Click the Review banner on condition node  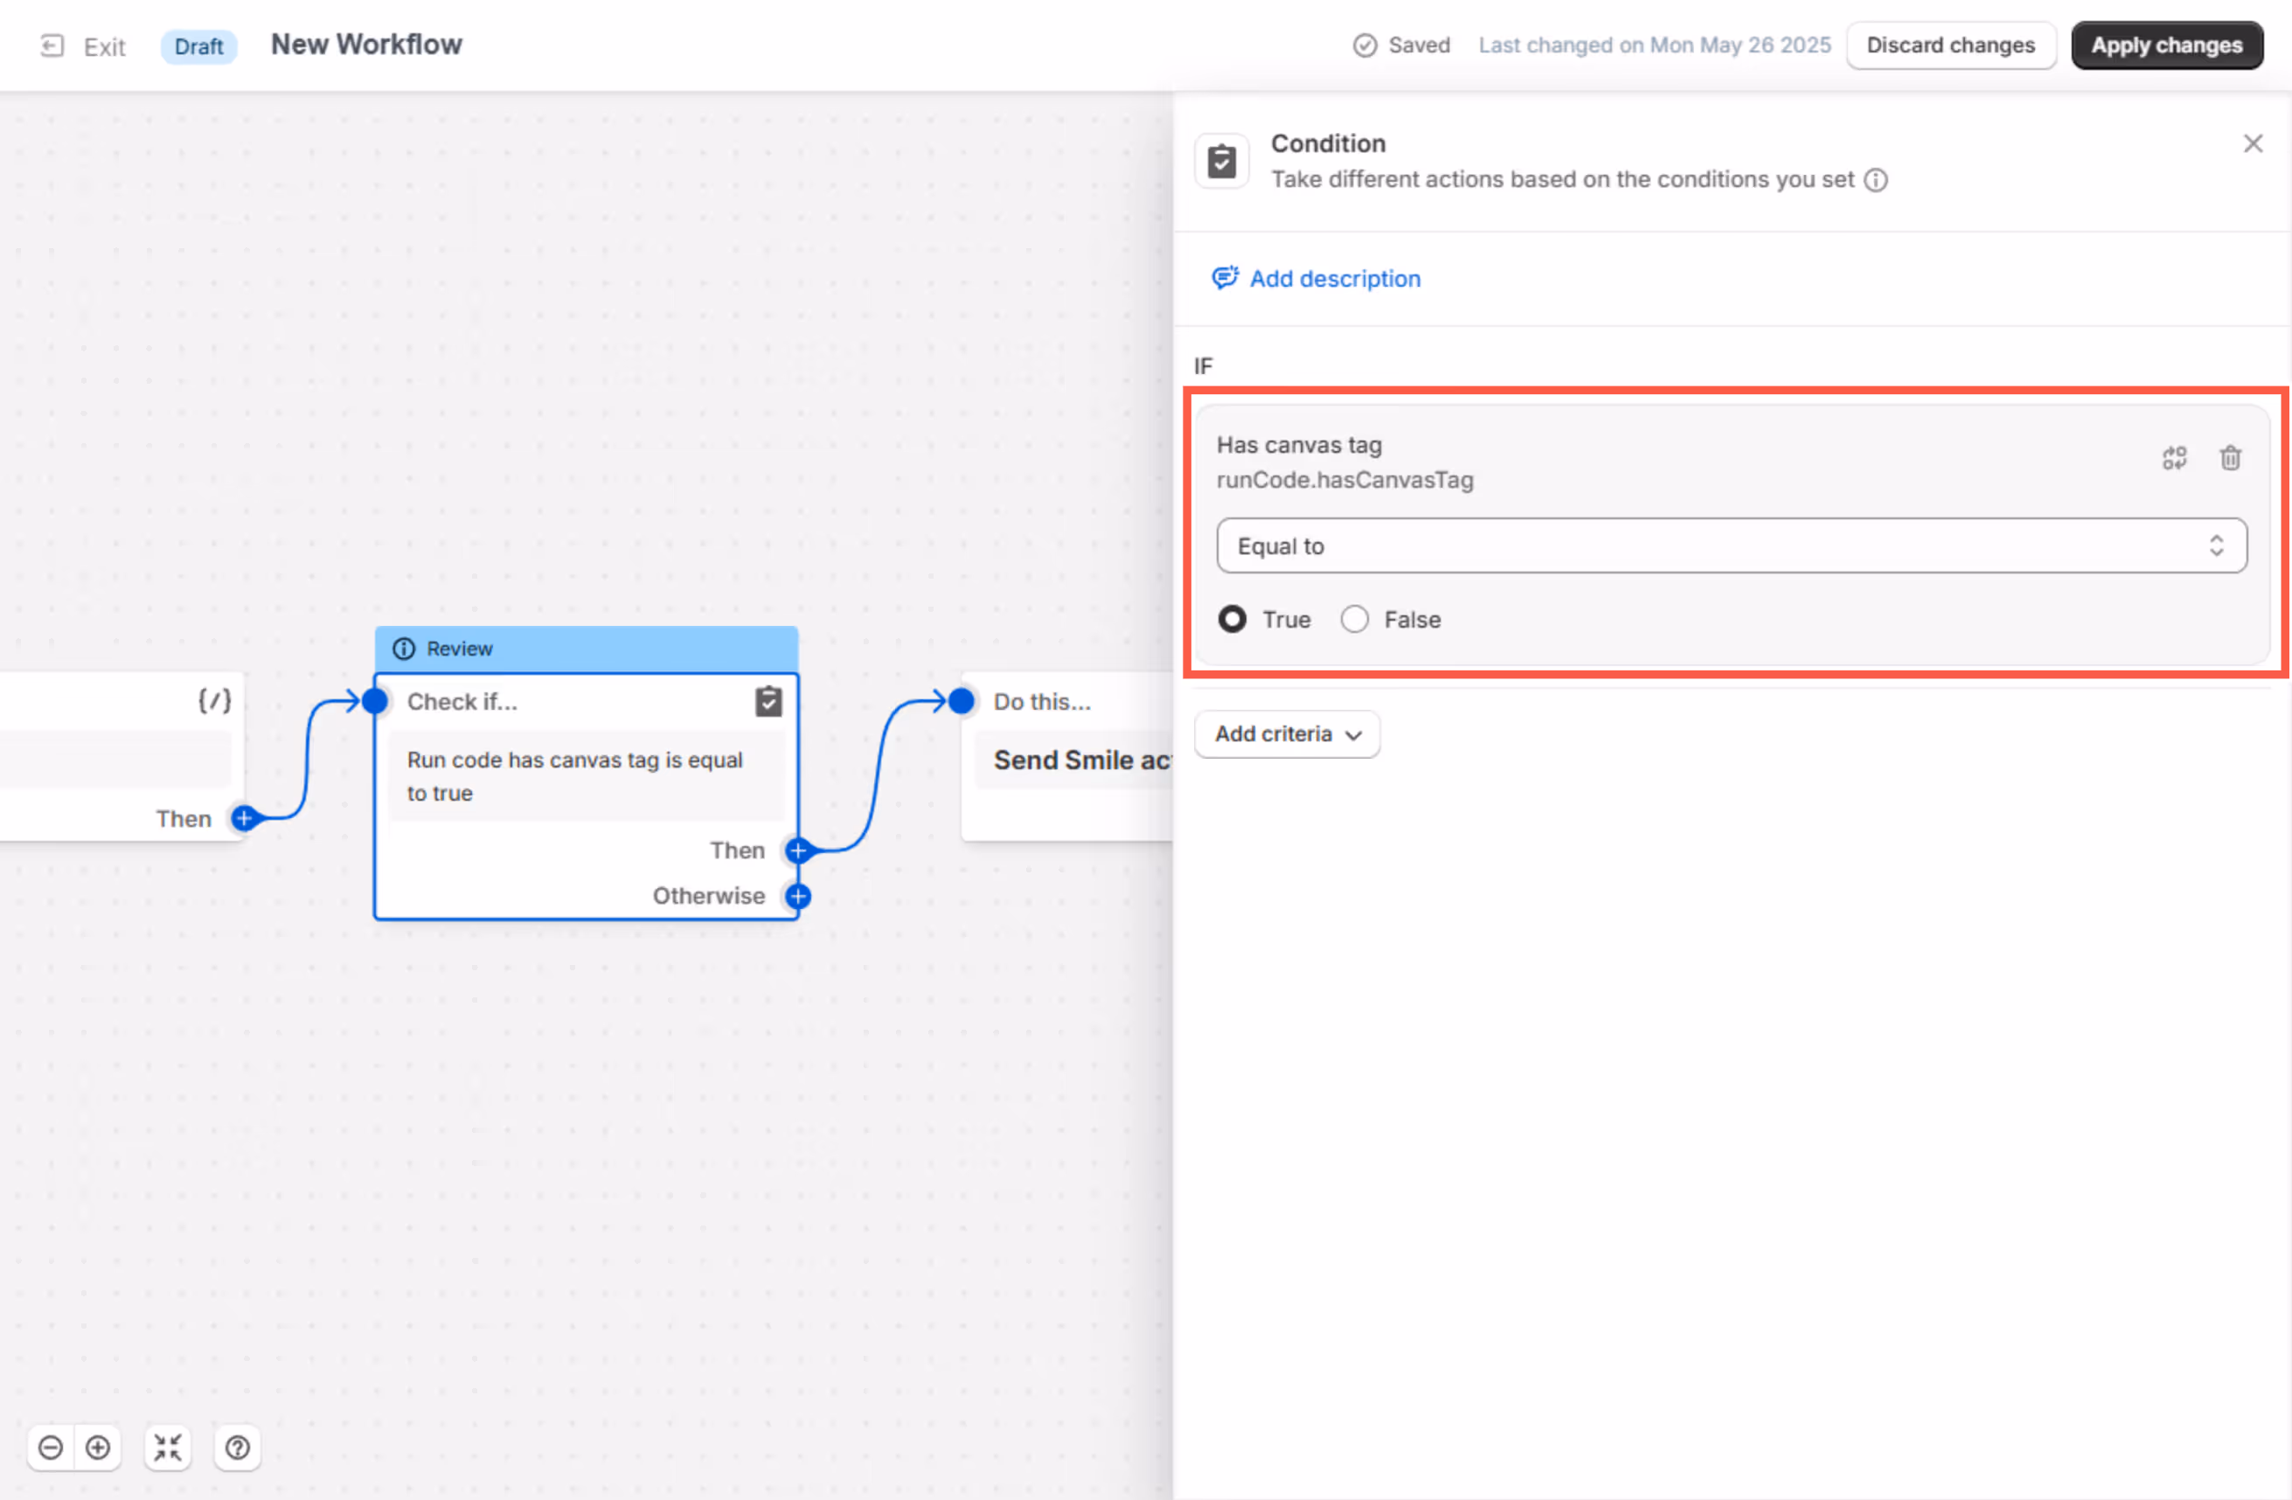(x=586, y=649)
